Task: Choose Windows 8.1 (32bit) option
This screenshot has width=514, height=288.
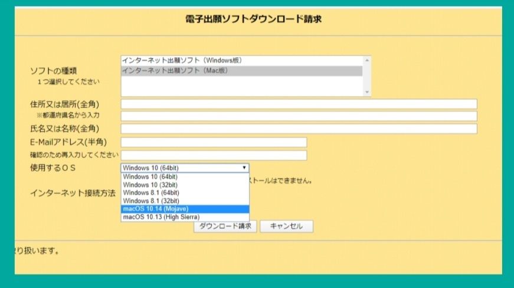Action: (151, 201)
